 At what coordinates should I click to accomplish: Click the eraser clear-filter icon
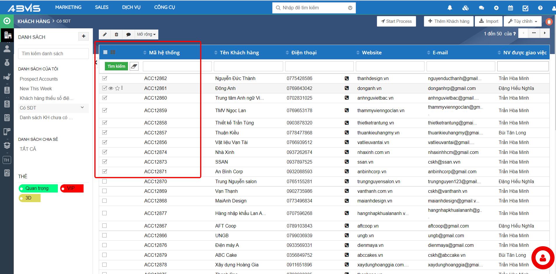[134, 66]
